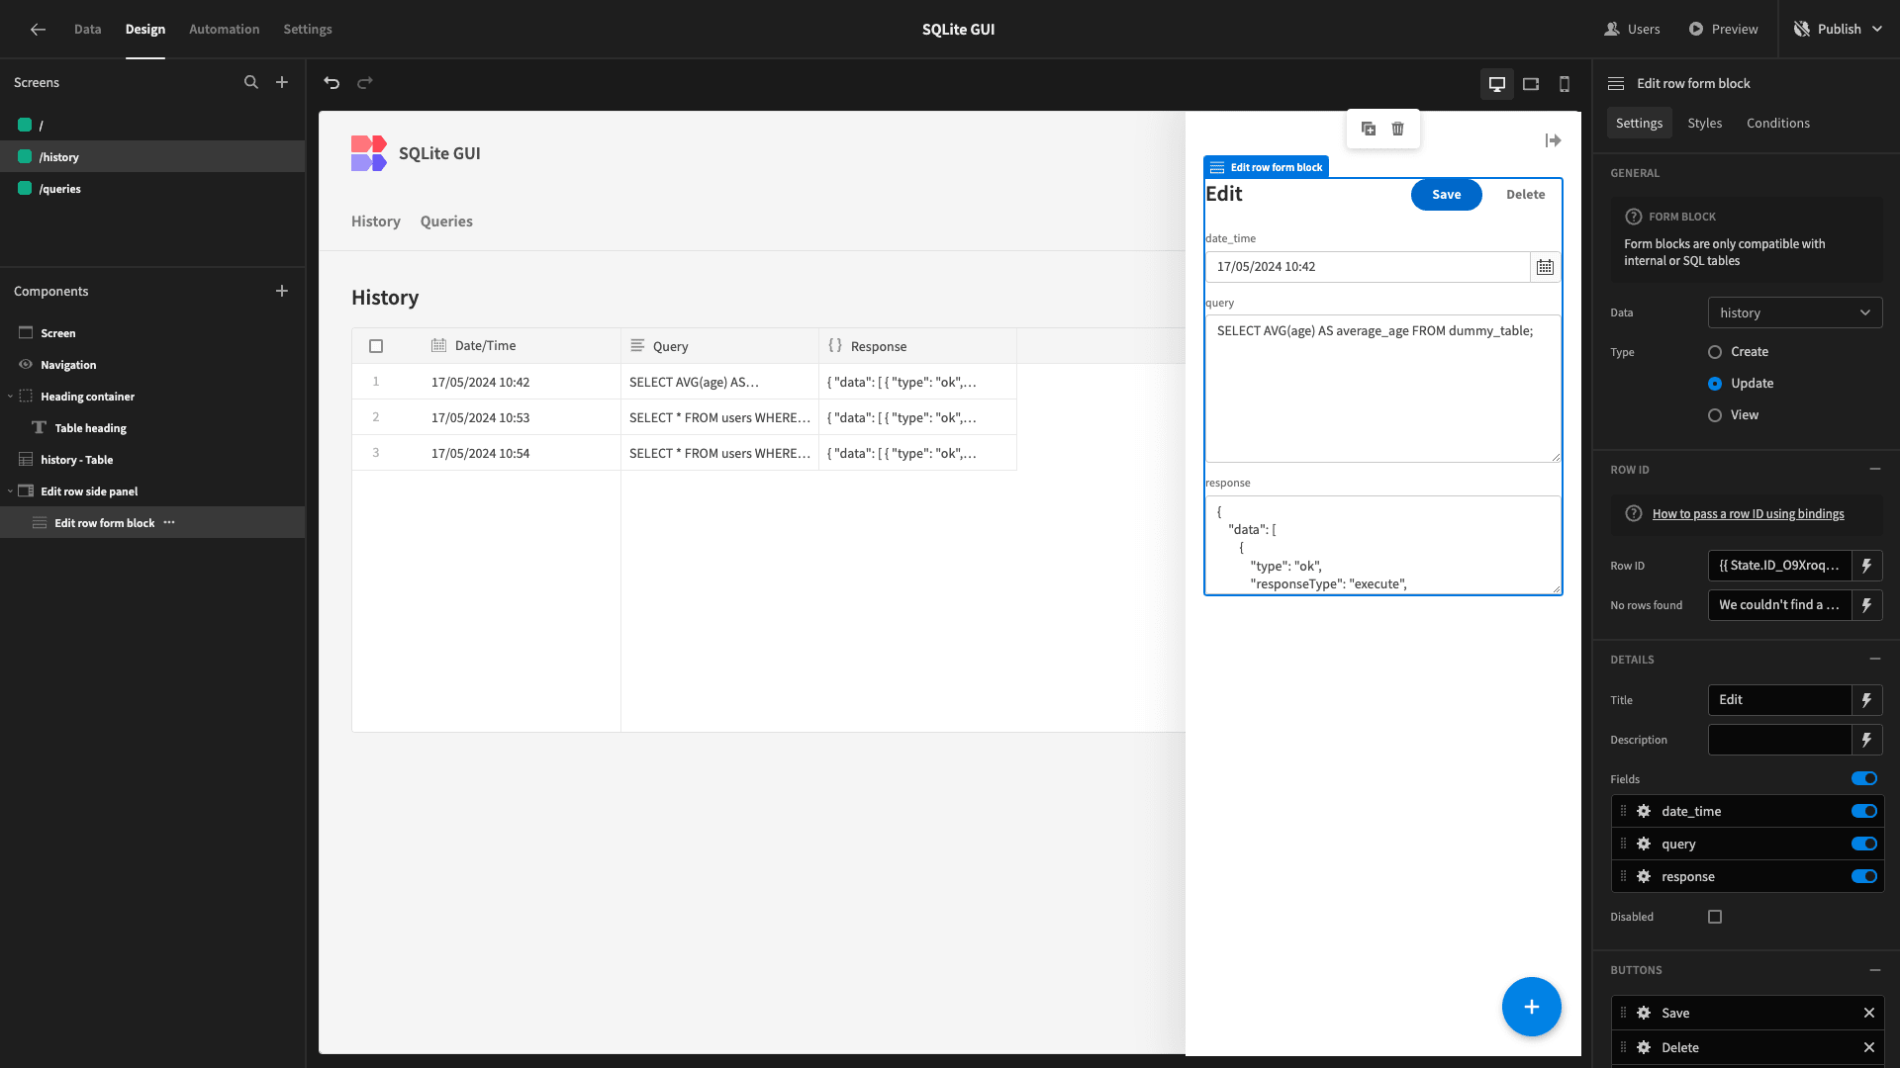This screenshot has width=1900, height=1068.
Task: Switch to desktop preview icon
Action: pos(1497,84)
